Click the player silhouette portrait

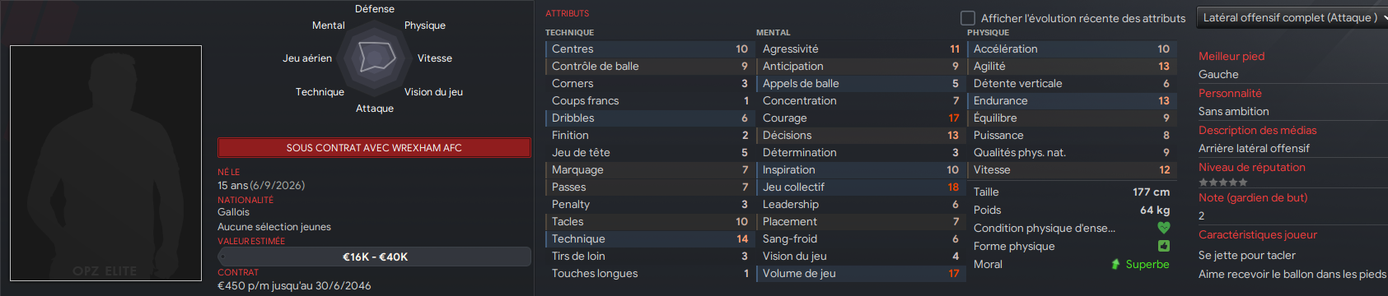[105, 163]
